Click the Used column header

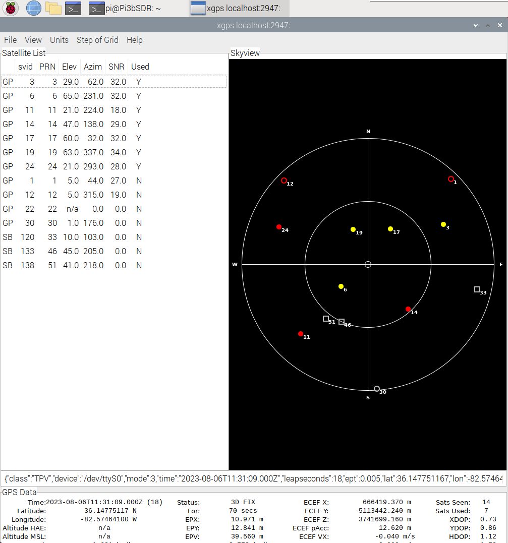(140, 67)
